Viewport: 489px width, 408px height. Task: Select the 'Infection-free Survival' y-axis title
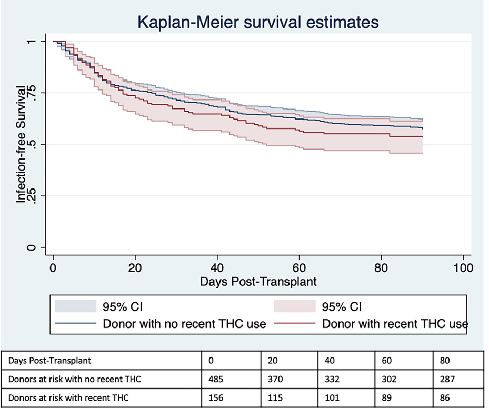21,144
